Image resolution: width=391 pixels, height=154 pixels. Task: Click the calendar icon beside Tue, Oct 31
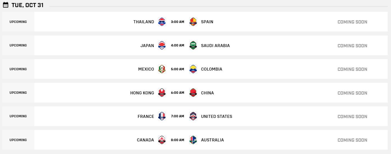[5, 5]
